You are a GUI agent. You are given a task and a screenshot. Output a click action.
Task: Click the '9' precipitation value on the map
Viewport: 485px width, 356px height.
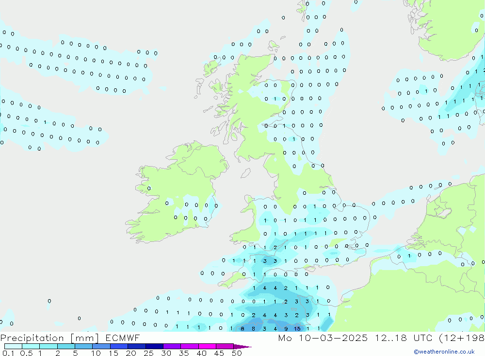coord(286,329)
